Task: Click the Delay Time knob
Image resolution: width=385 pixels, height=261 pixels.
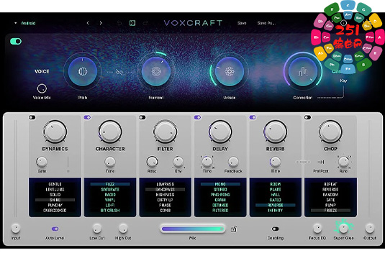Action: (x=207, y=162)
